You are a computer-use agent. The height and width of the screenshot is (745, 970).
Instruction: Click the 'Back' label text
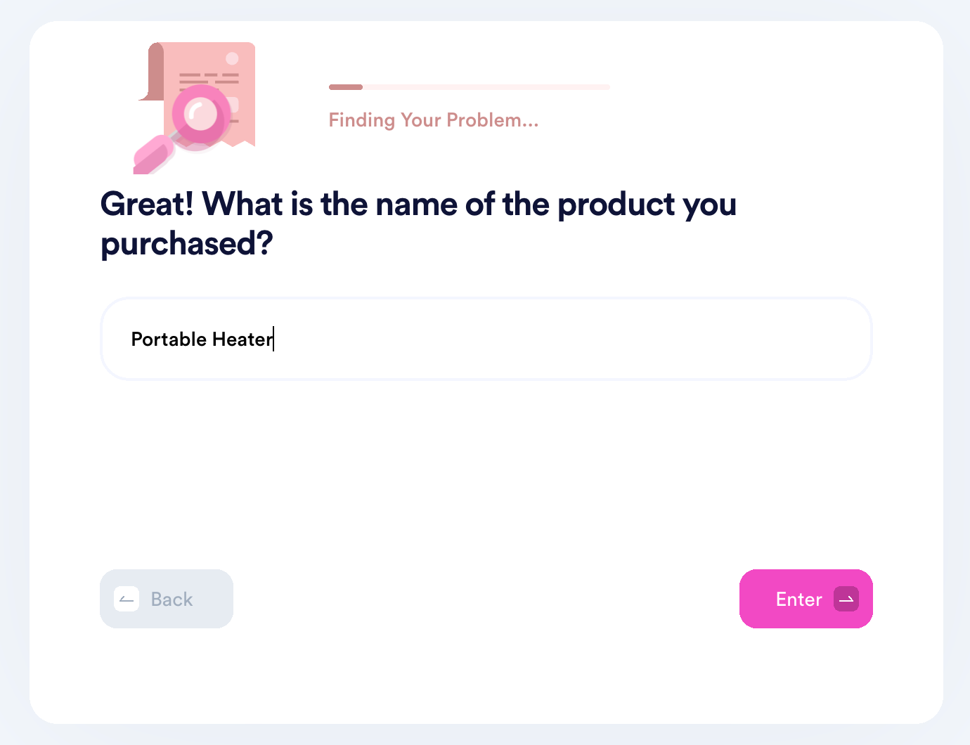(172, 600)
